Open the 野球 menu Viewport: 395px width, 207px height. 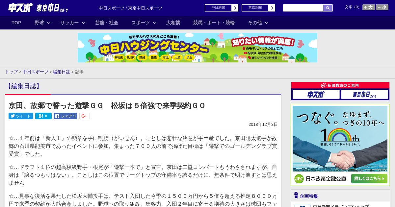point(39,23)
